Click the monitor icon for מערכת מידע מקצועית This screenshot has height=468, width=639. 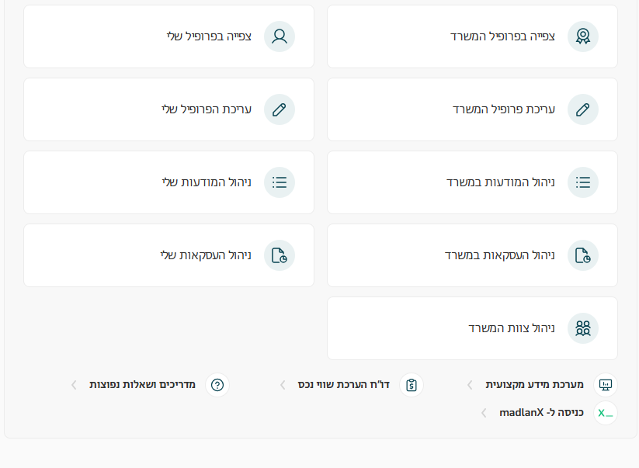606,385
